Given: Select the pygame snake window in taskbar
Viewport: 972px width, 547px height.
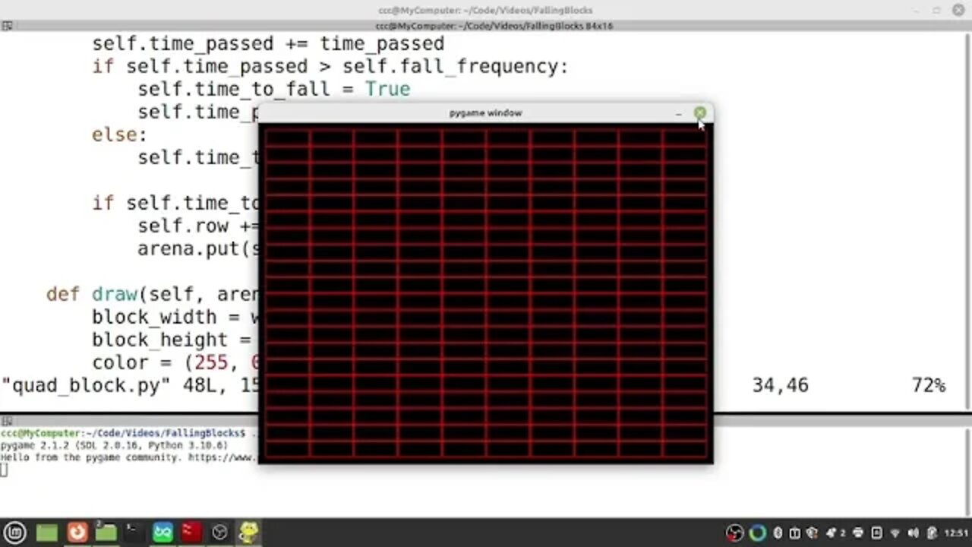Looking at the screenshot, I should (248, 533).
